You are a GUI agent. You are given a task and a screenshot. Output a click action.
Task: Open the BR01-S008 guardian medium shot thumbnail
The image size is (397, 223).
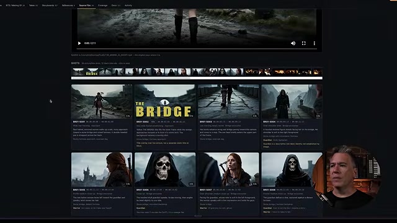coord(292,169)
